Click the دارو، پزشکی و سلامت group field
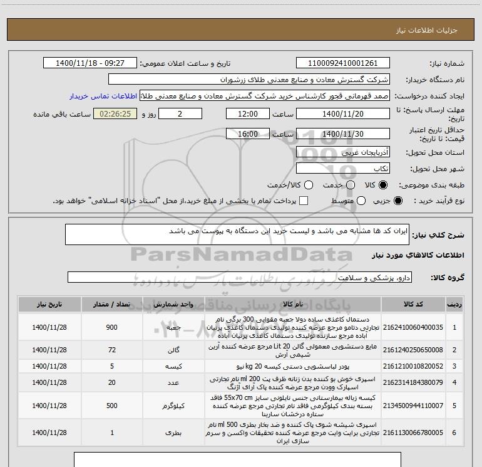Image resolution: width=482 pixels, height=467 pixels. [x=240, y=277]
